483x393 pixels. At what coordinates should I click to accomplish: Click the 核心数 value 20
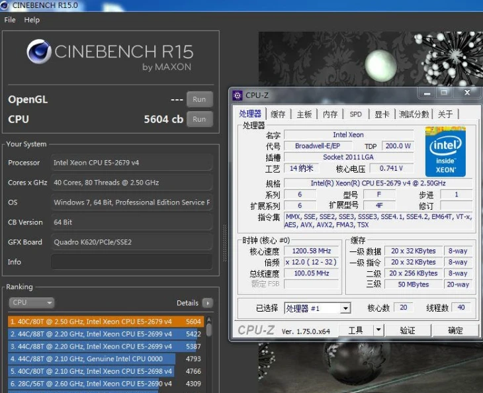404,308
